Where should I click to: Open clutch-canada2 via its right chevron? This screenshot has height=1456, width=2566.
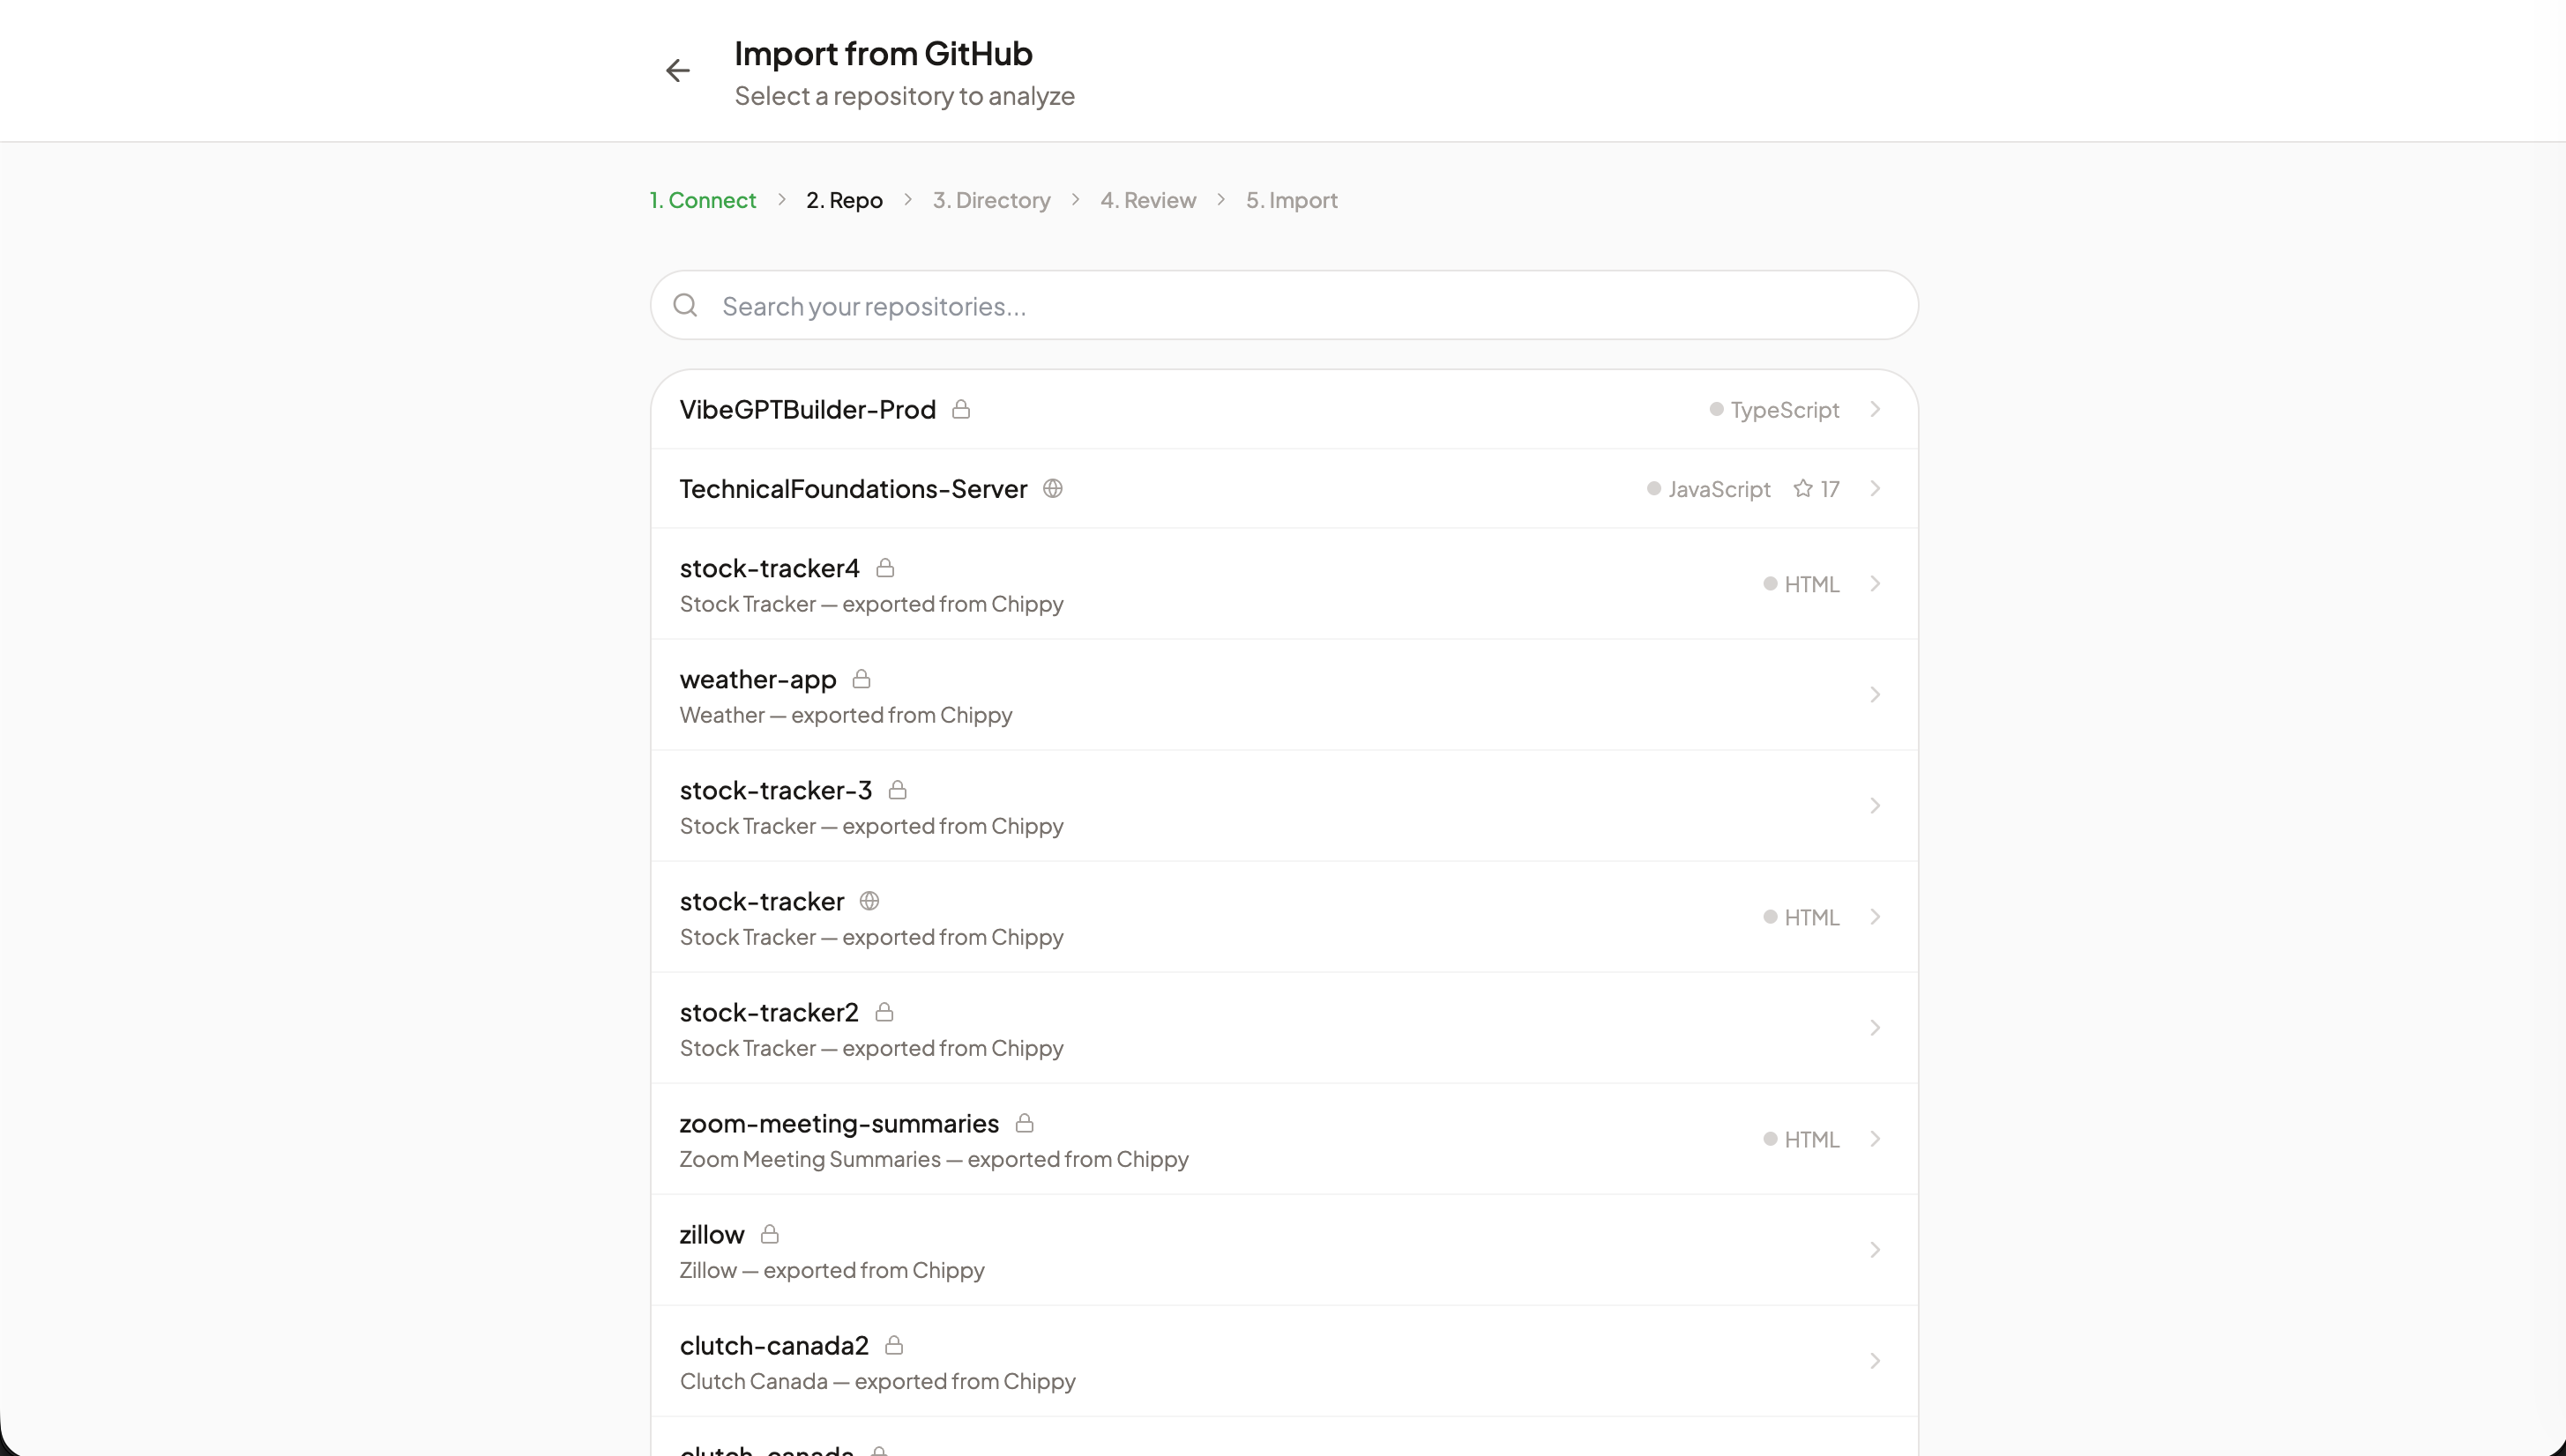click(1876, 1360)
